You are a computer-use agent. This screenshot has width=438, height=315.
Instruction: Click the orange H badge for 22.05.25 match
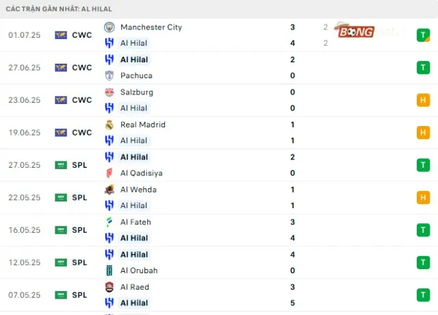coord(422,198)
